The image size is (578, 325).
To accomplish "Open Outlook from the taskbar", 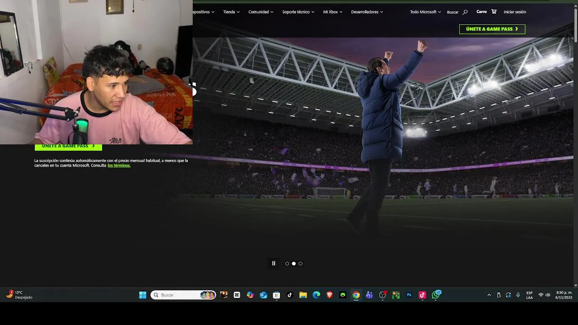I will tap(263, 295).
